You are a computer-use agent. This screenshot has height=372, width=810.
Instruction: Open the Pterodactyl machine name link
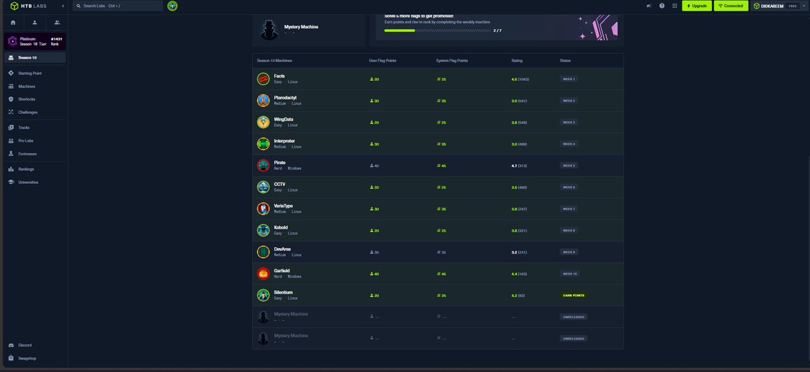tap(286, 98)
